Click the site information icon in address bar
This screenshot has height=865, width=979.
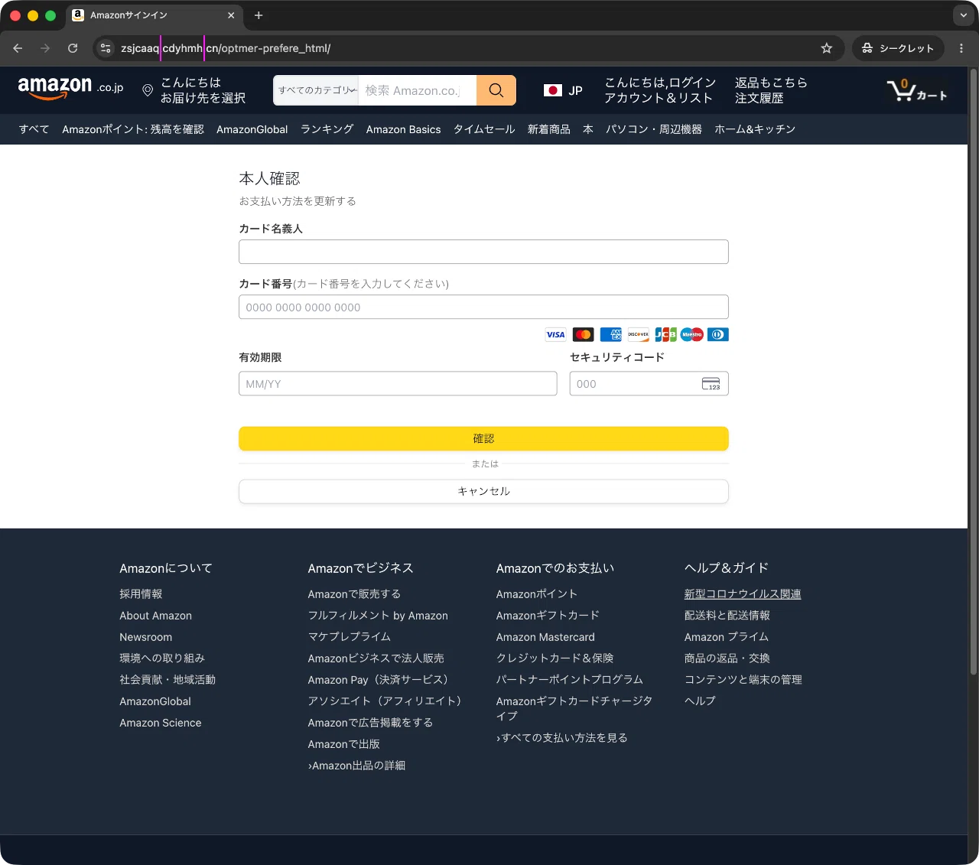pos(106,48)
